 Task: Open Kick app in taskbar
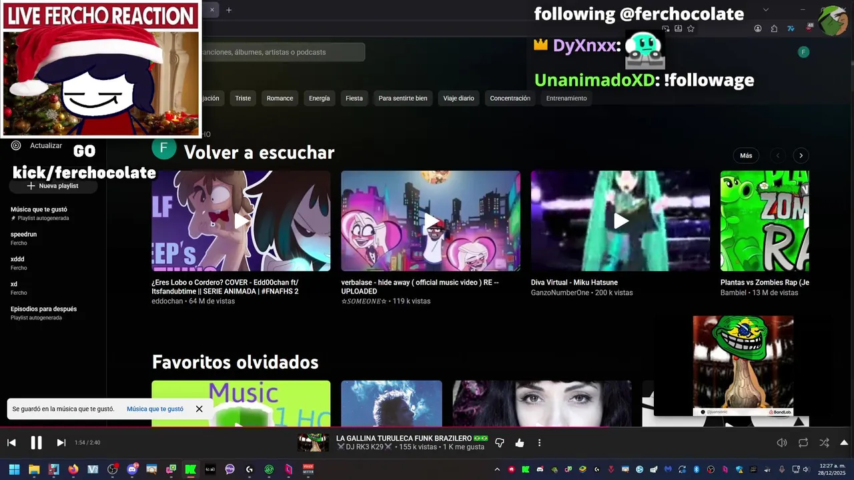191,469
